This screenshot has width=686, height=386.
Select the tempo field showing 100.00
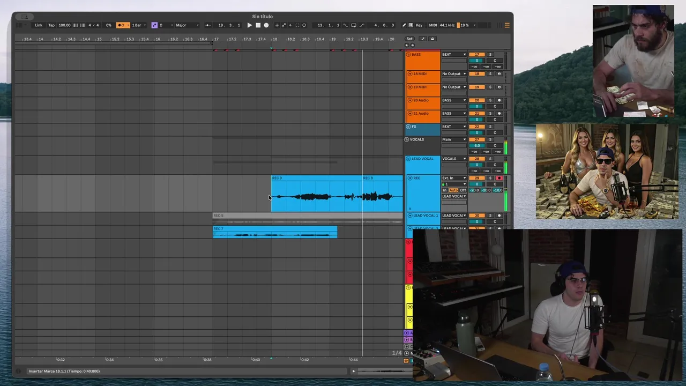tap(64, 25)
